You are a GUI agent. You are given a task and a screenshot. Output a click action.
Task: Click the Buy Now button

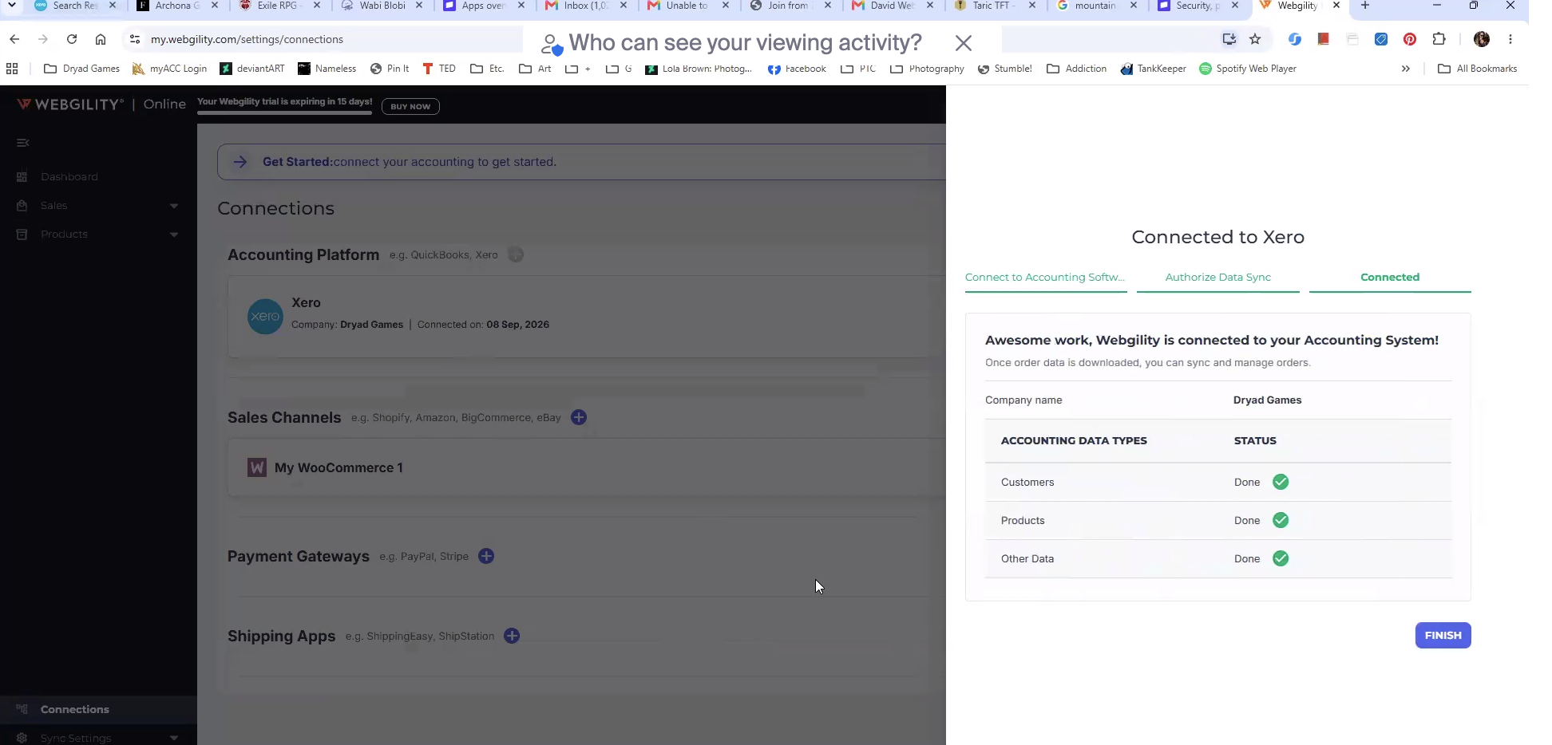[x=410, y=106]
